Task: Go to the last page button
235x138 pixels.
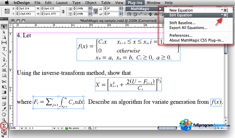Action: point(62,128)
